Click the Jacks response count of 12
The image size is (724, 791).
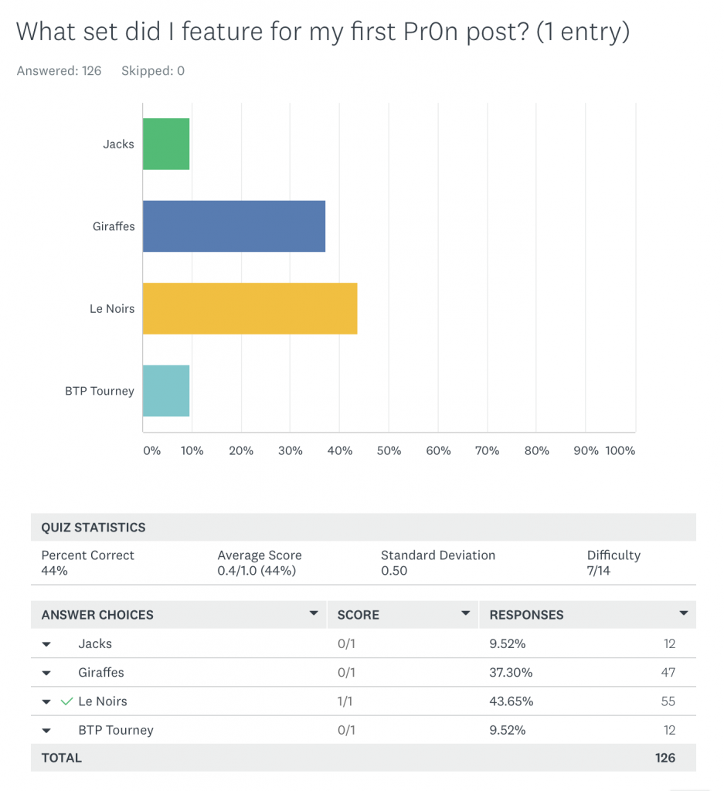click(669, 644)
